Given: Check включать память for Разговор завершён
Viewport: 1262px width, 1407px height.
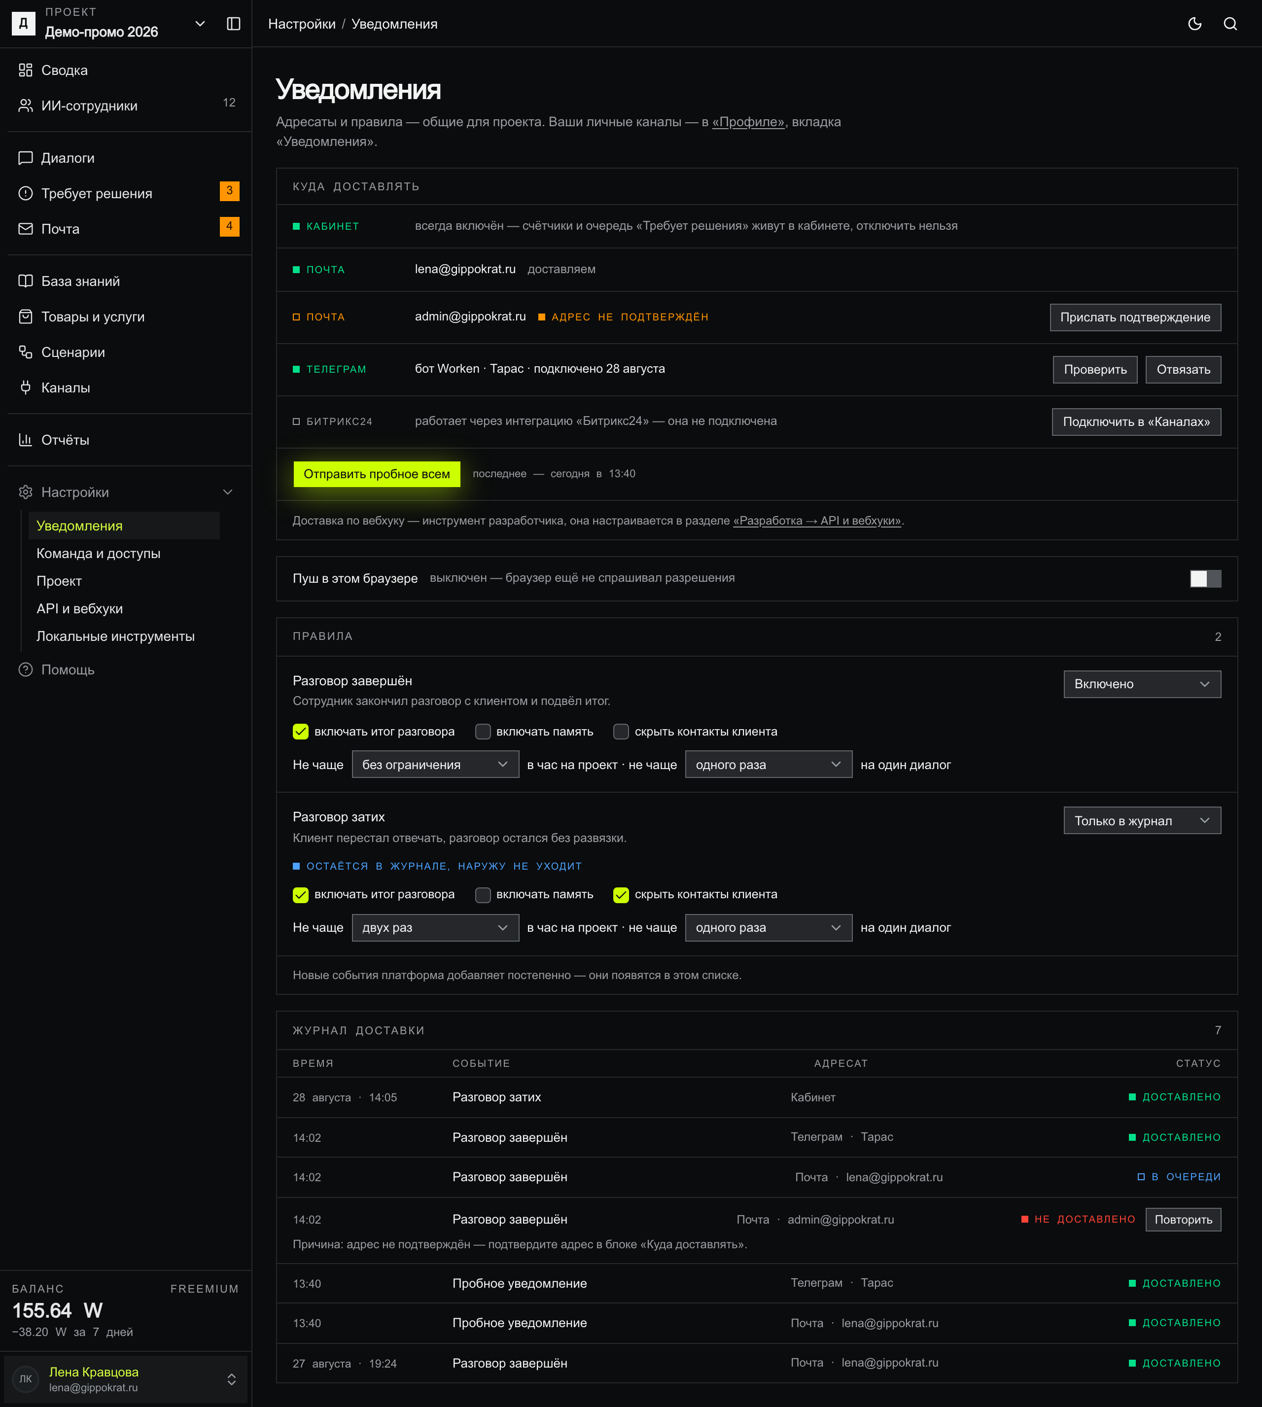Looking at the screenshot, I should tap(483, 732).
